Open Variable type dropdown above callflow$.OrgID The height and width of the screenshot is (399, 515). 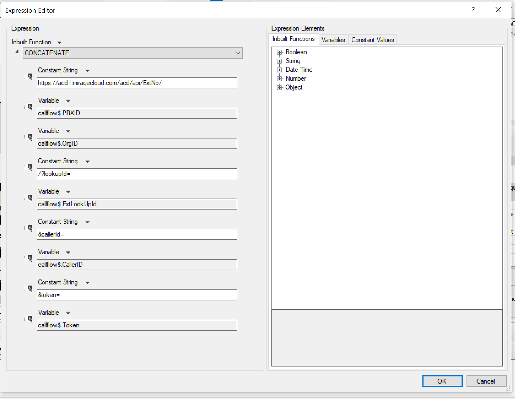(68, 131)
